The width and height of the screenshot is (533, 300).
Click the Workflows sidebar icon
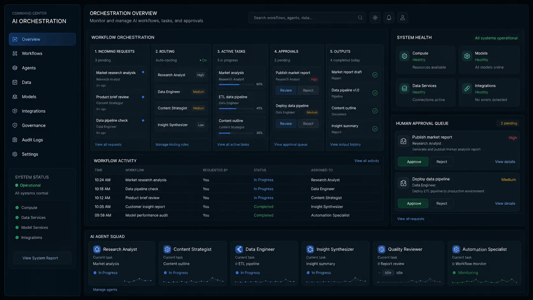(15, 54)
